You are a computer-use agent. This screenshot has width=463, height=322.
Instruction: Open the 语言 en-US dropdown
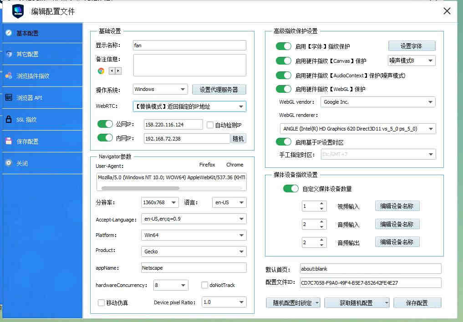coord(229,202)
